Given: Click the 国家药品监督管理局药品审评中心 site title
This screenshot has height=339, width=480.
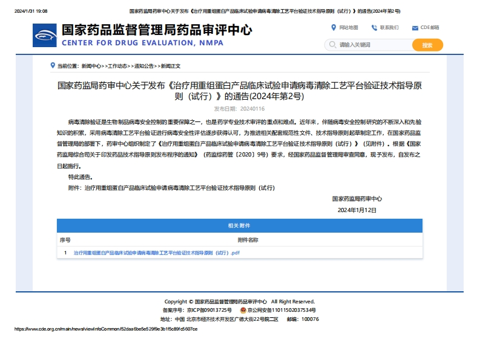Looking at the screenshot, I should pyautogui.click(x=157, y=30).
